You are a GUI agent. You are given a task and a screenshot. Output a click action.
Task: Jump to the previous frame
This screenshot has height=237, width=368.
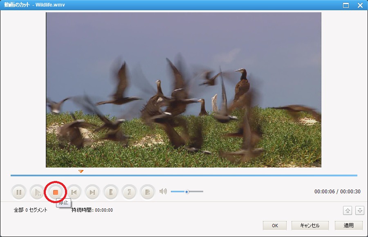[x=74, y=192]
